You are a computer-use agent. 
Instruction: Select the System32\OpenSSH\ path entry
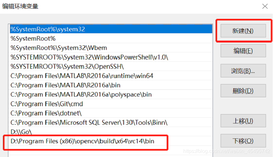pyautogui.click(x=111, y=67)
